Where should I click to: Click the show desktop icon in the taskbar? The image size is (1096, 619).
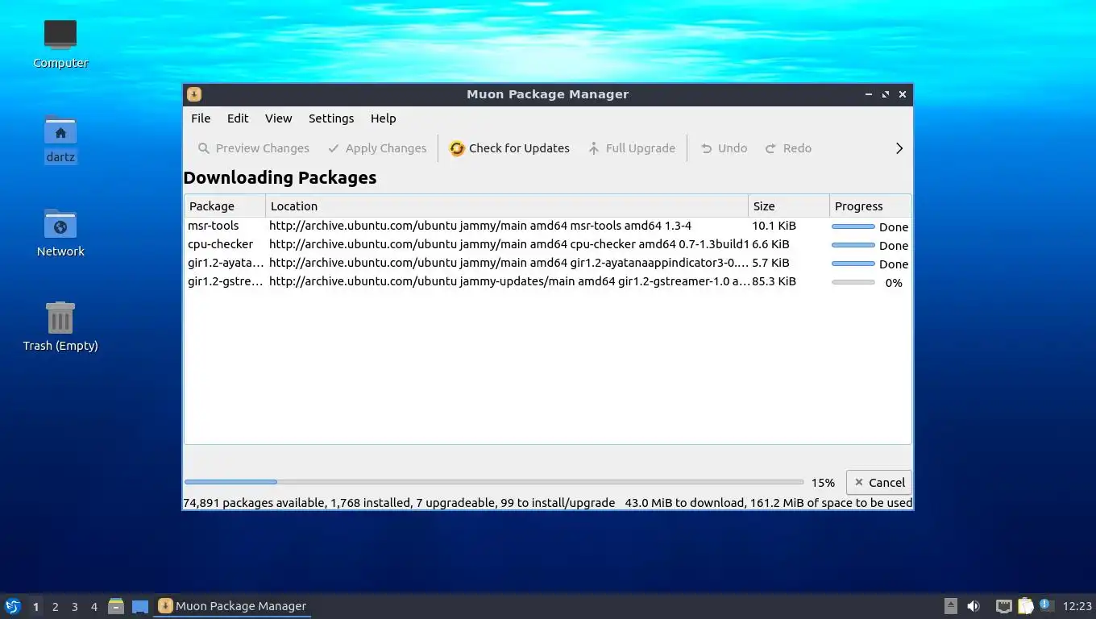click(140, 606)
